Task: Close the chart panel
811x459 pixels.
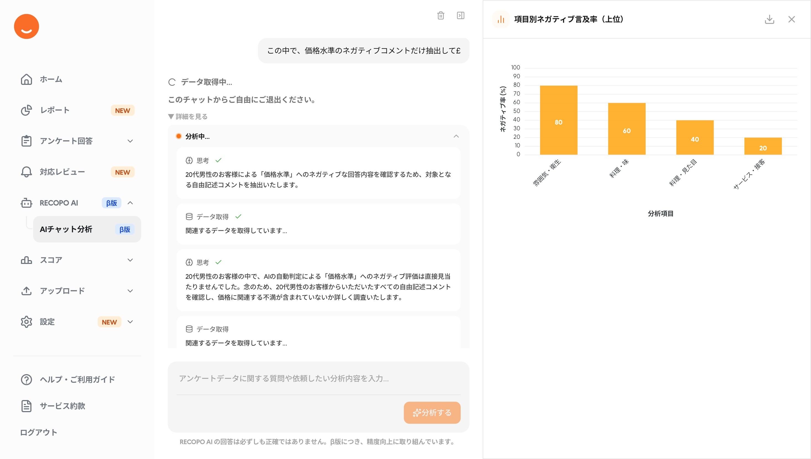Action: point(791,19)
